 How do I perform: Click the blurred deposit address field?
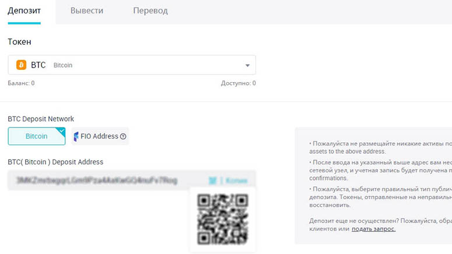(x=132, y=180)
